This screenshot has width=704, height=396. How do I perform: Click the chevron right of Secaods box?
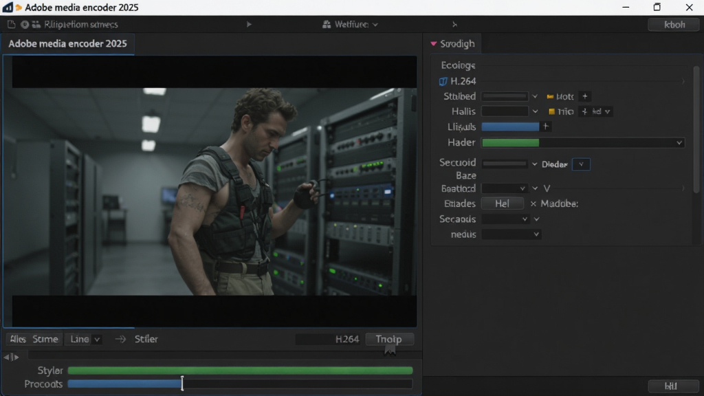(x=536, y=219)
